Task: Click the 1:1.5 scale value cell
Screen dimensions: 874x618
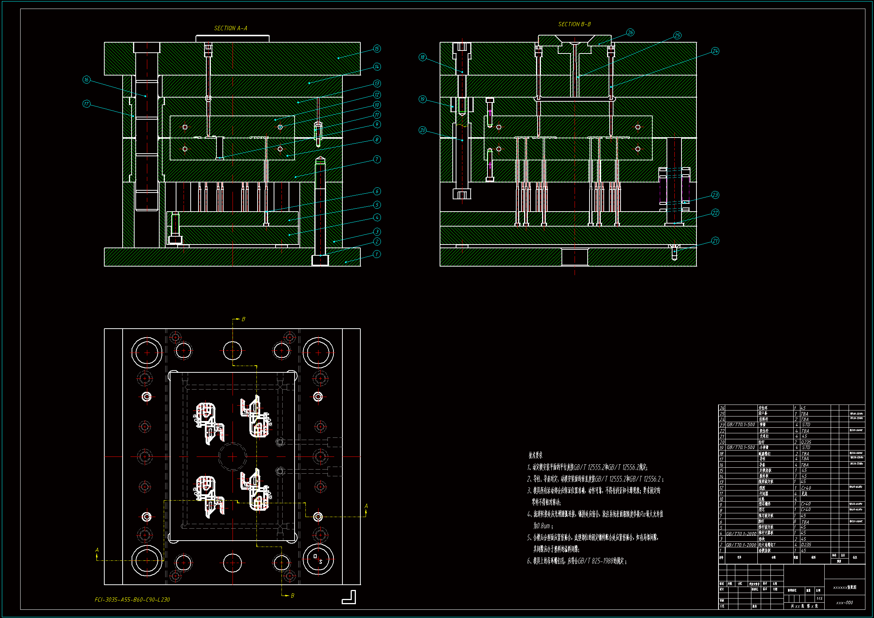Action: pyautogui.click(x=819, y=599)
